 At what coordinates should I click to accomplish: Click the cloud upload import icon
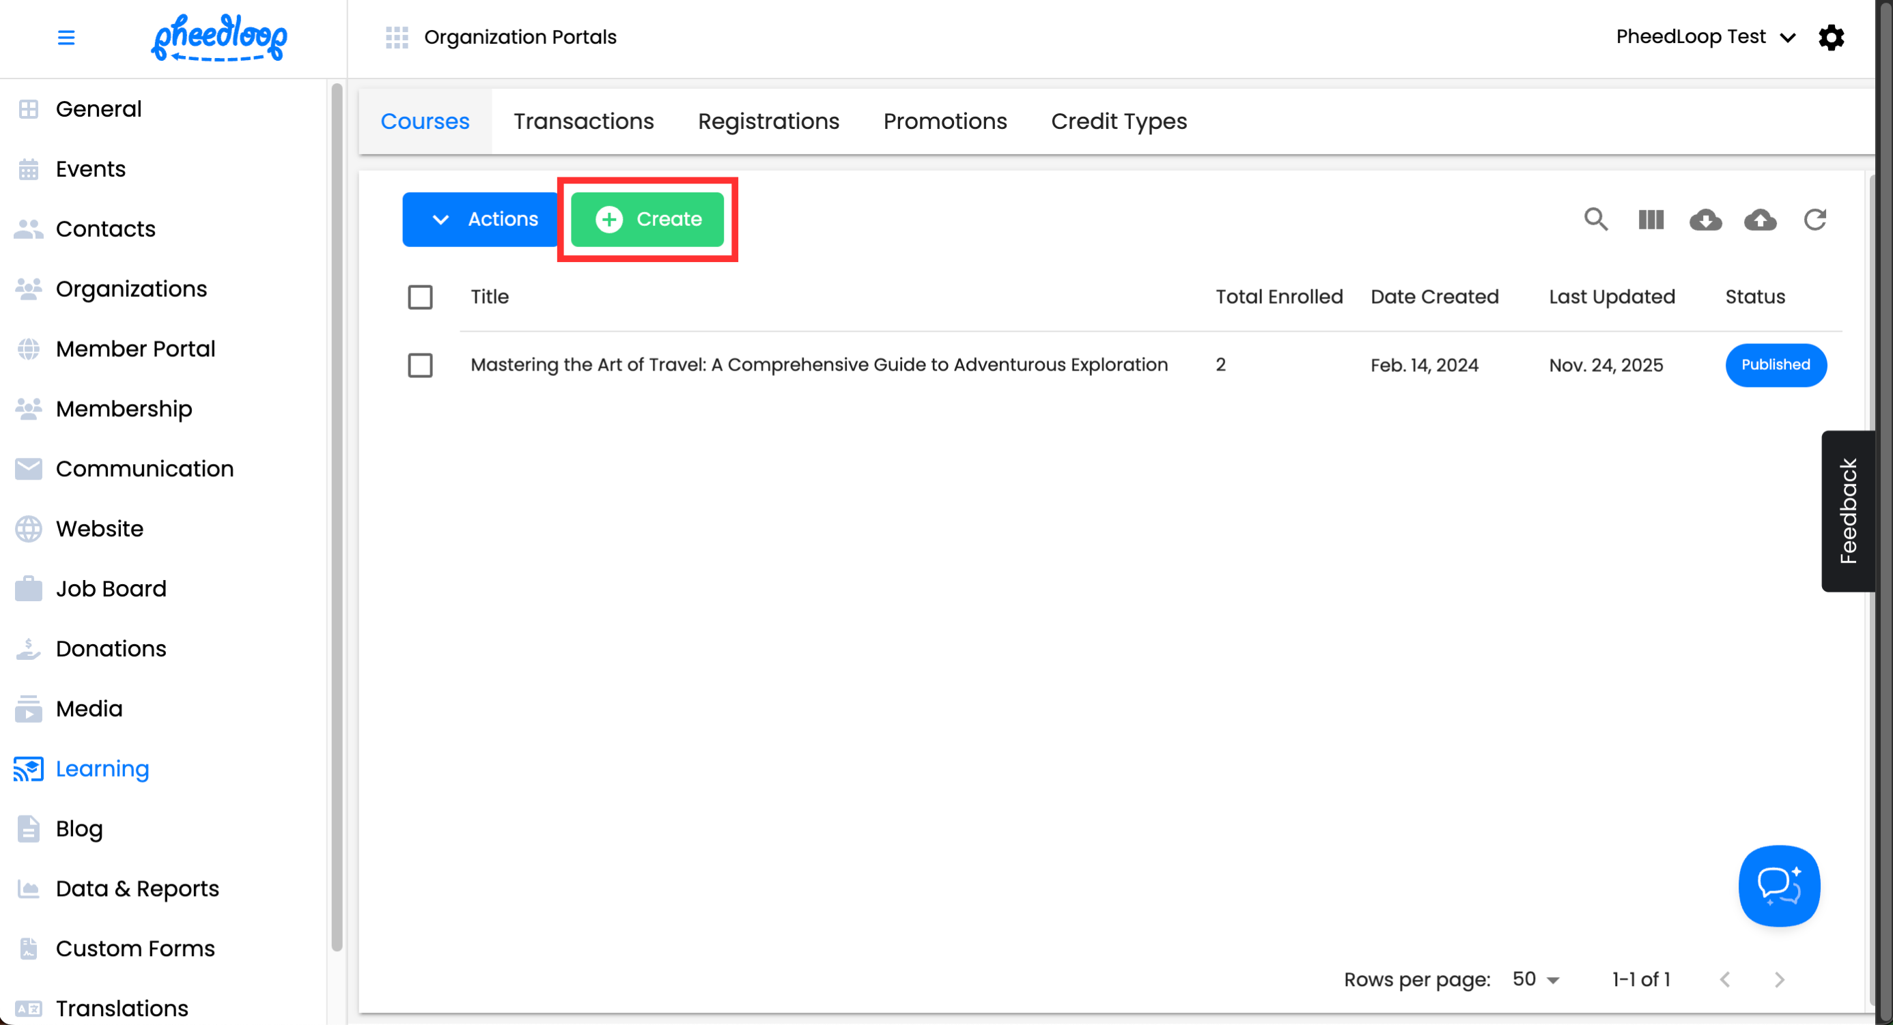1760,220
